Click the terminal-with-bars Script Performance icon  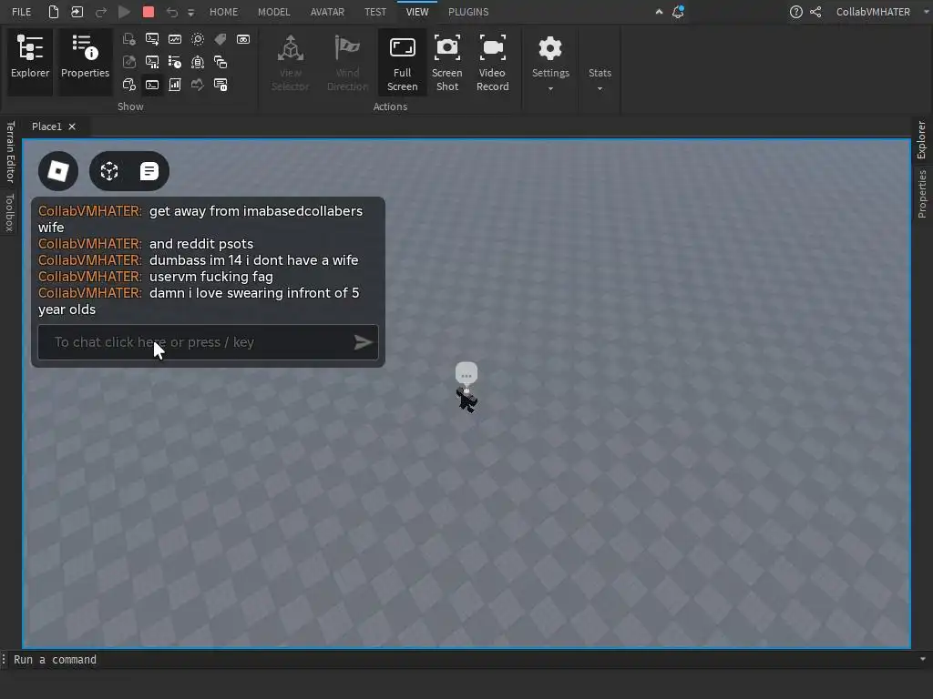point(152,62)
